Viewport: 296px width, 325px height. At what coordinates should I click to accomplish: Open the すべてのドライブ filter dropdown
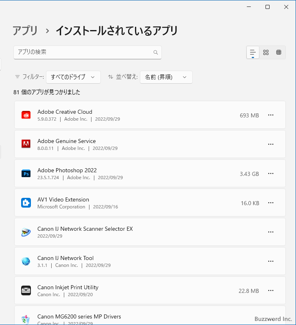click(73, 77)
